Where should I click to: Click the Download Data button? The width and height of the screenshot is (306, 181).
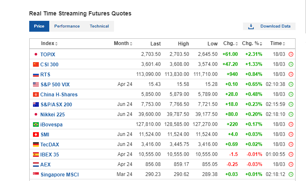click(x=269, y=26)
